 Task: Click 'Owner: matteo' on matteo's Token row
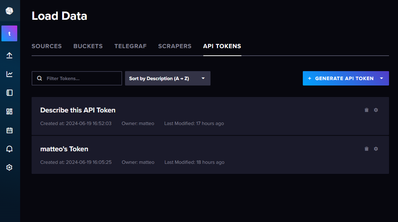click(138, 162)
